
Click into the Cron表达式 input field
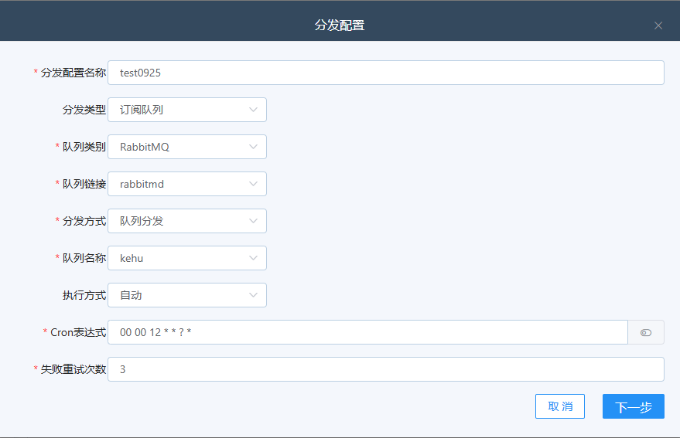coord(367,332)
